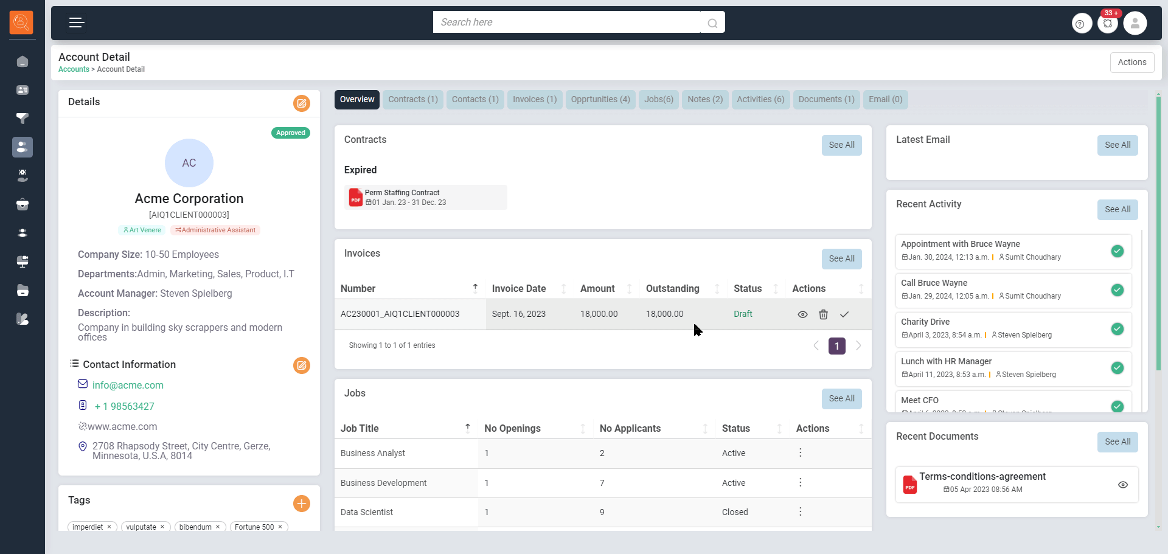Toggle completion check for Charity Drive activity
Viewport: 1168px width, 554px height.
pyautogui.click(x=1117, y=329)
